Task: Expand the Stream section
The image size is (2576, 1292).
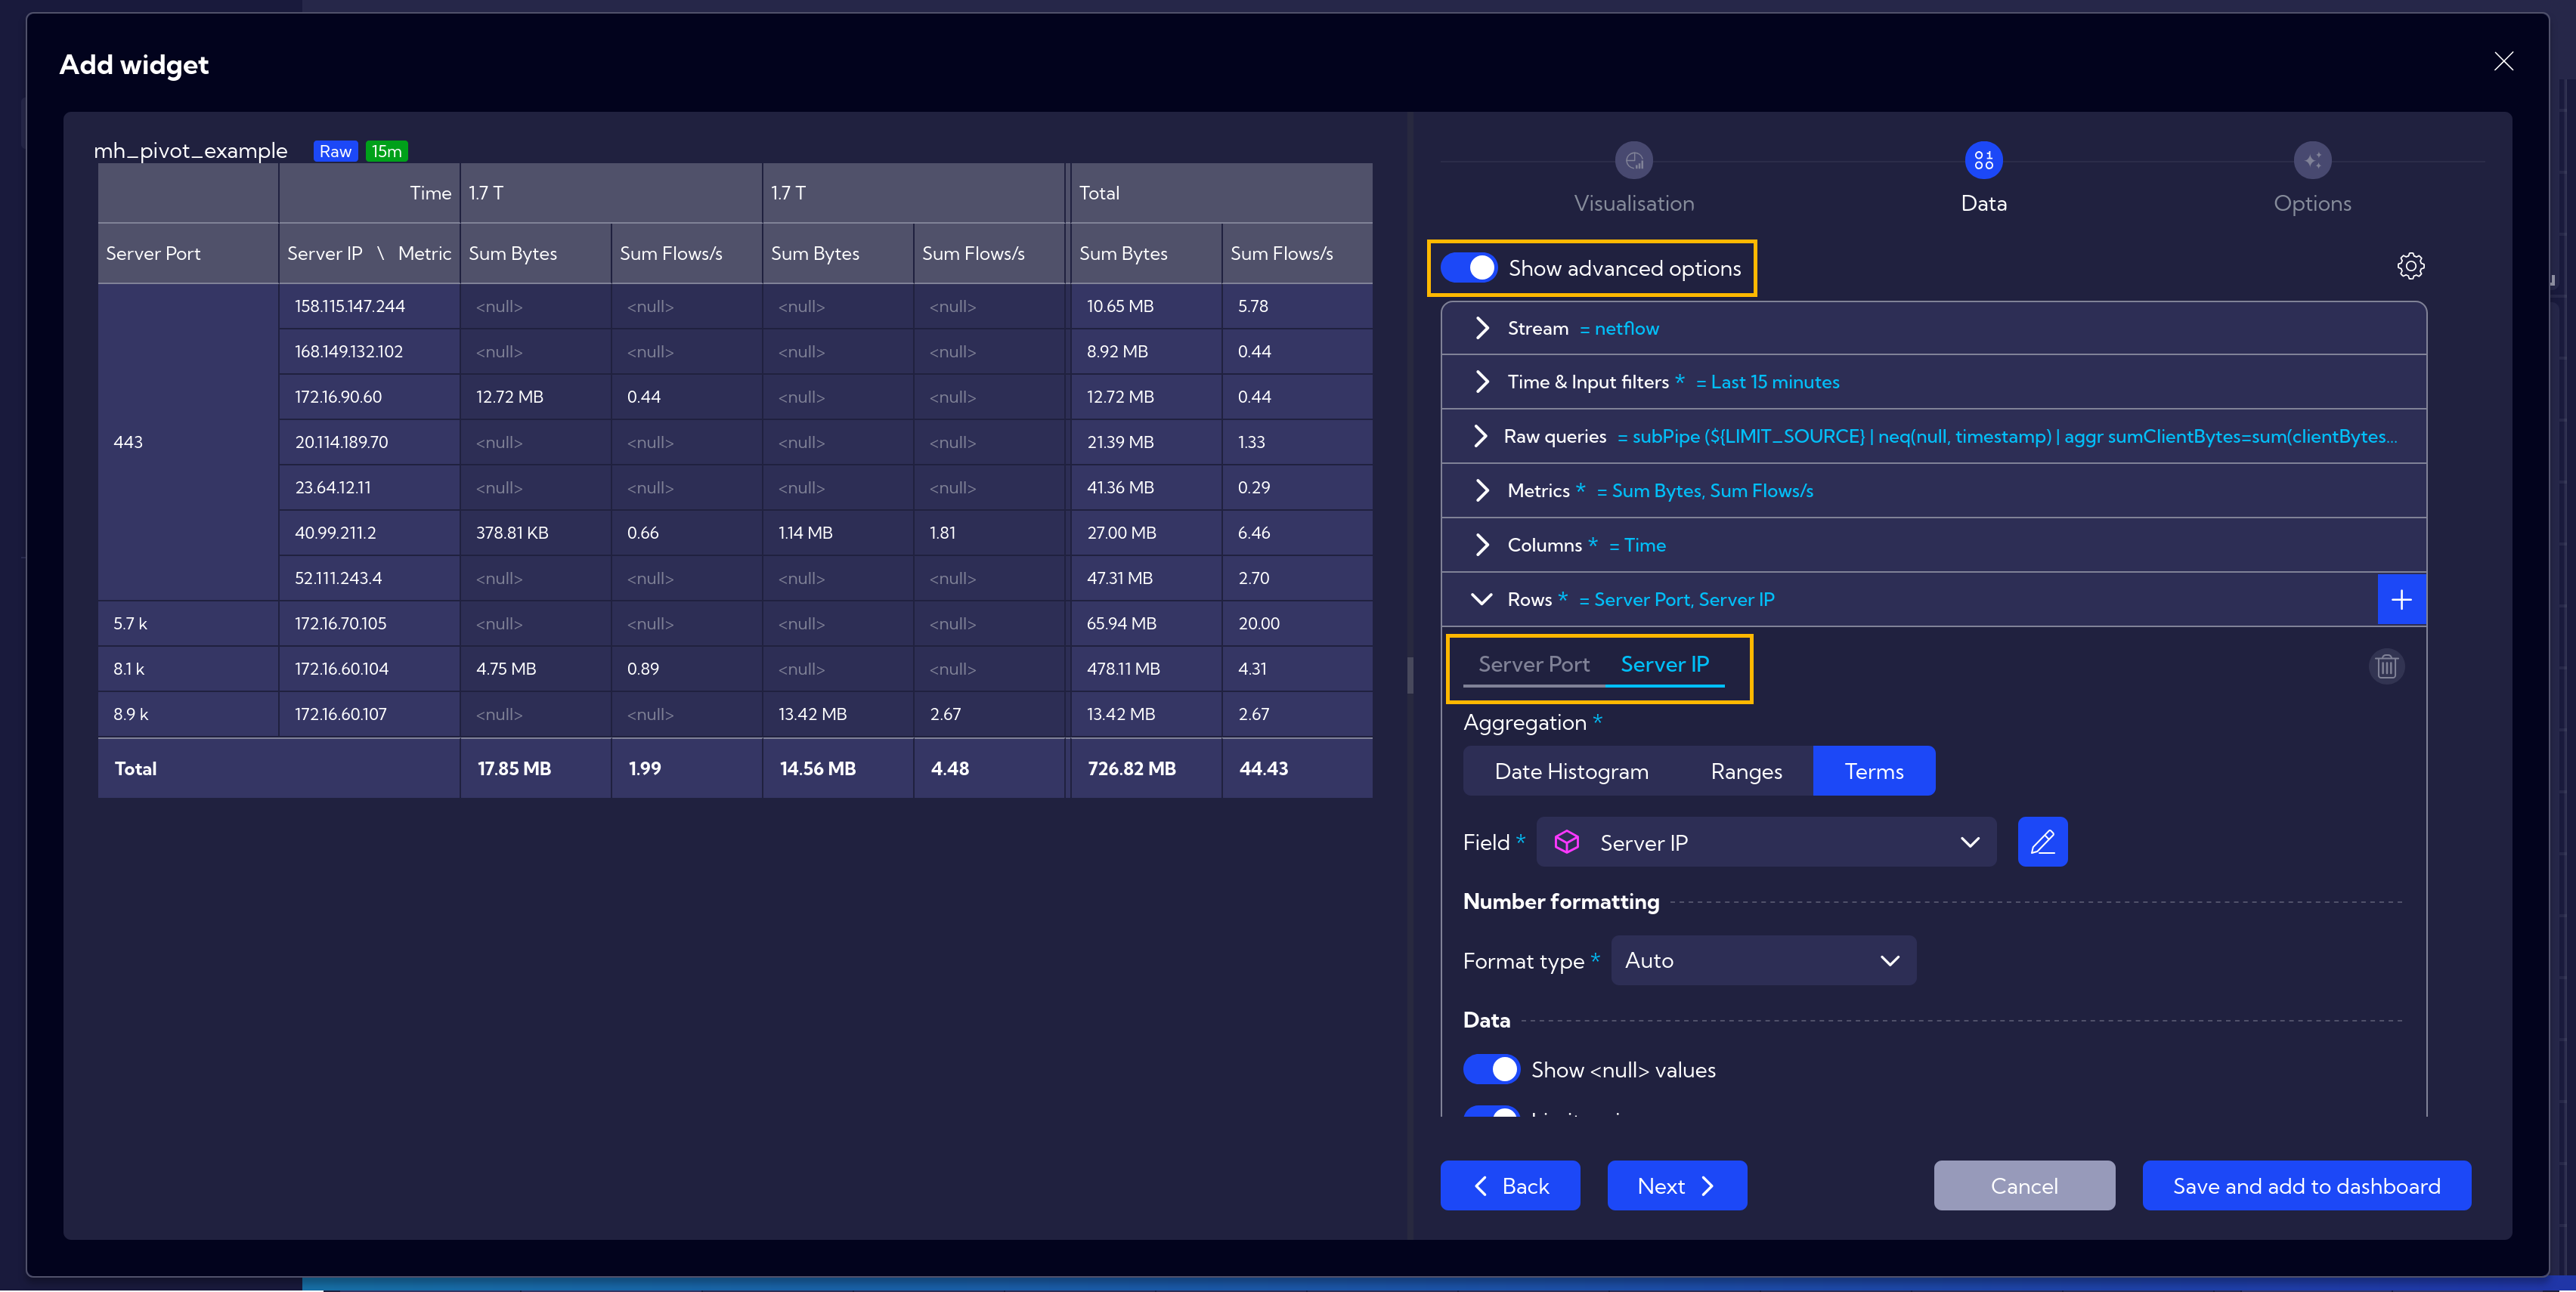Action: (x=1933, y=329)
